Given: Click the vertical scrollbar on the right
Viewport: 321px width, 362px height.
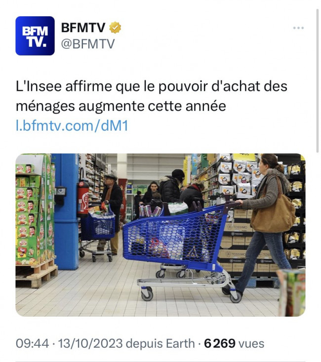Looking at the screenshot, I should tap(318, 81).
